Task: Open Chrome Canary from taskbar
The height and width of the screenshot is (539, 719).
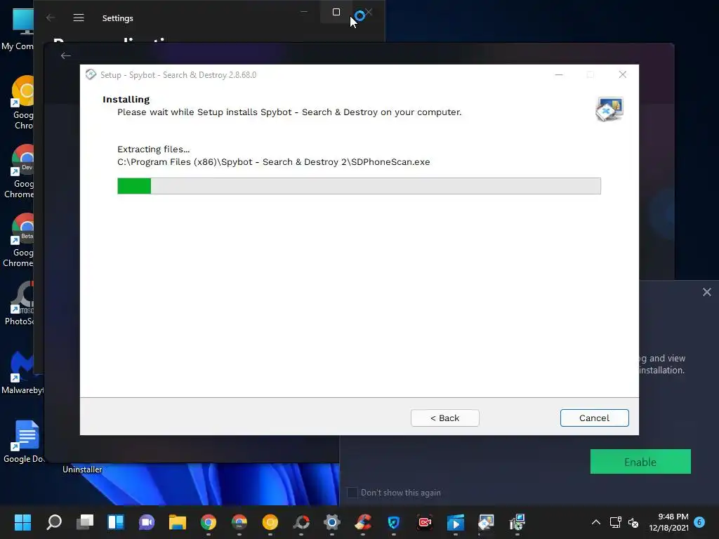Action: click(x=270, y=522)
